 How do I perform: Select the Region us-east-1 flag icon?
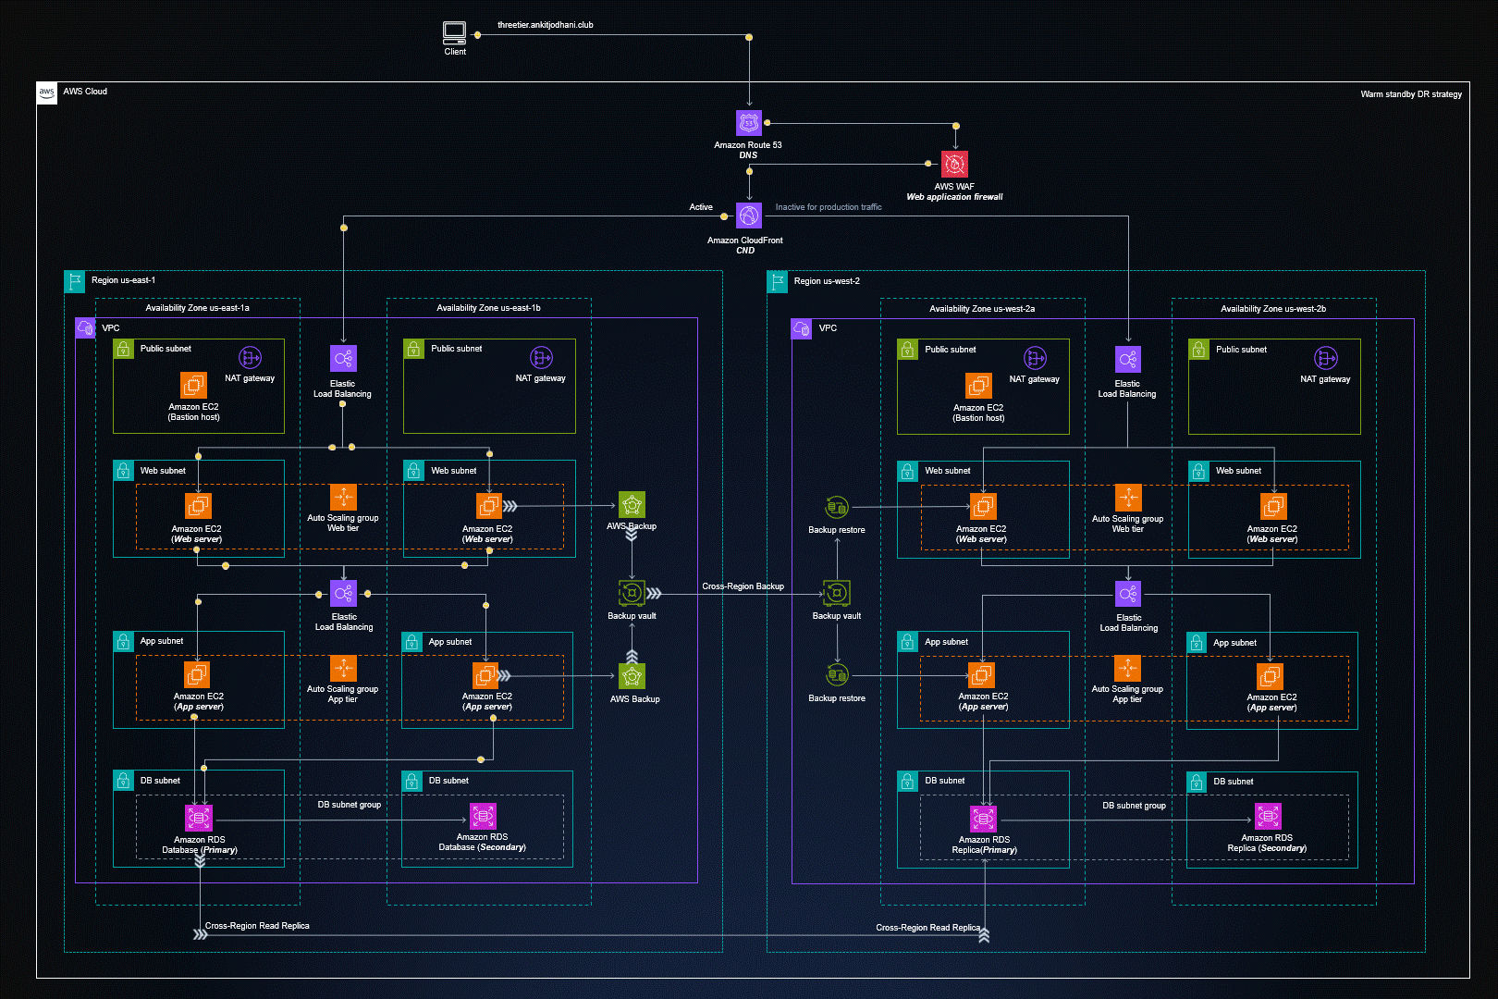click(75, 281)
